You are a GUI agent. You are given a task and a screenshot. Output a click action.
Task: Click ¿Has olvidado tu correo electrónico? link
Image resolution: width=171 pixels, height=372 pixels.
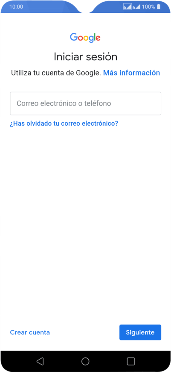click(64, 124)
